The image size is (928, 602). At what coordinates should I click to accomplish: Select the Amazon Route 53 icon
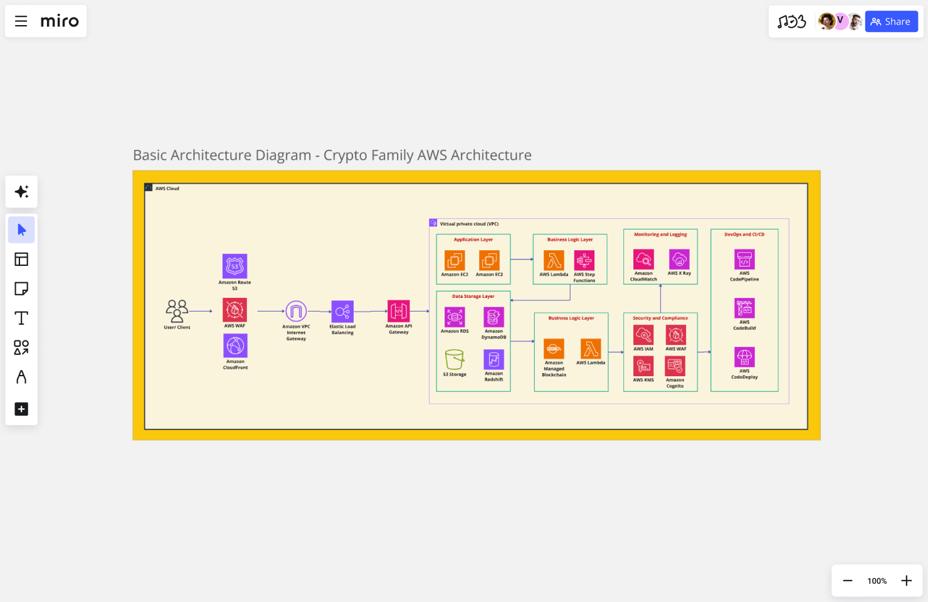coord(235,266)
